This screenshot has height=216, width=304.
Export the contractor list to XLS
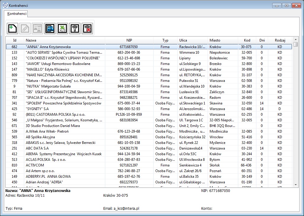click(62, 28)
